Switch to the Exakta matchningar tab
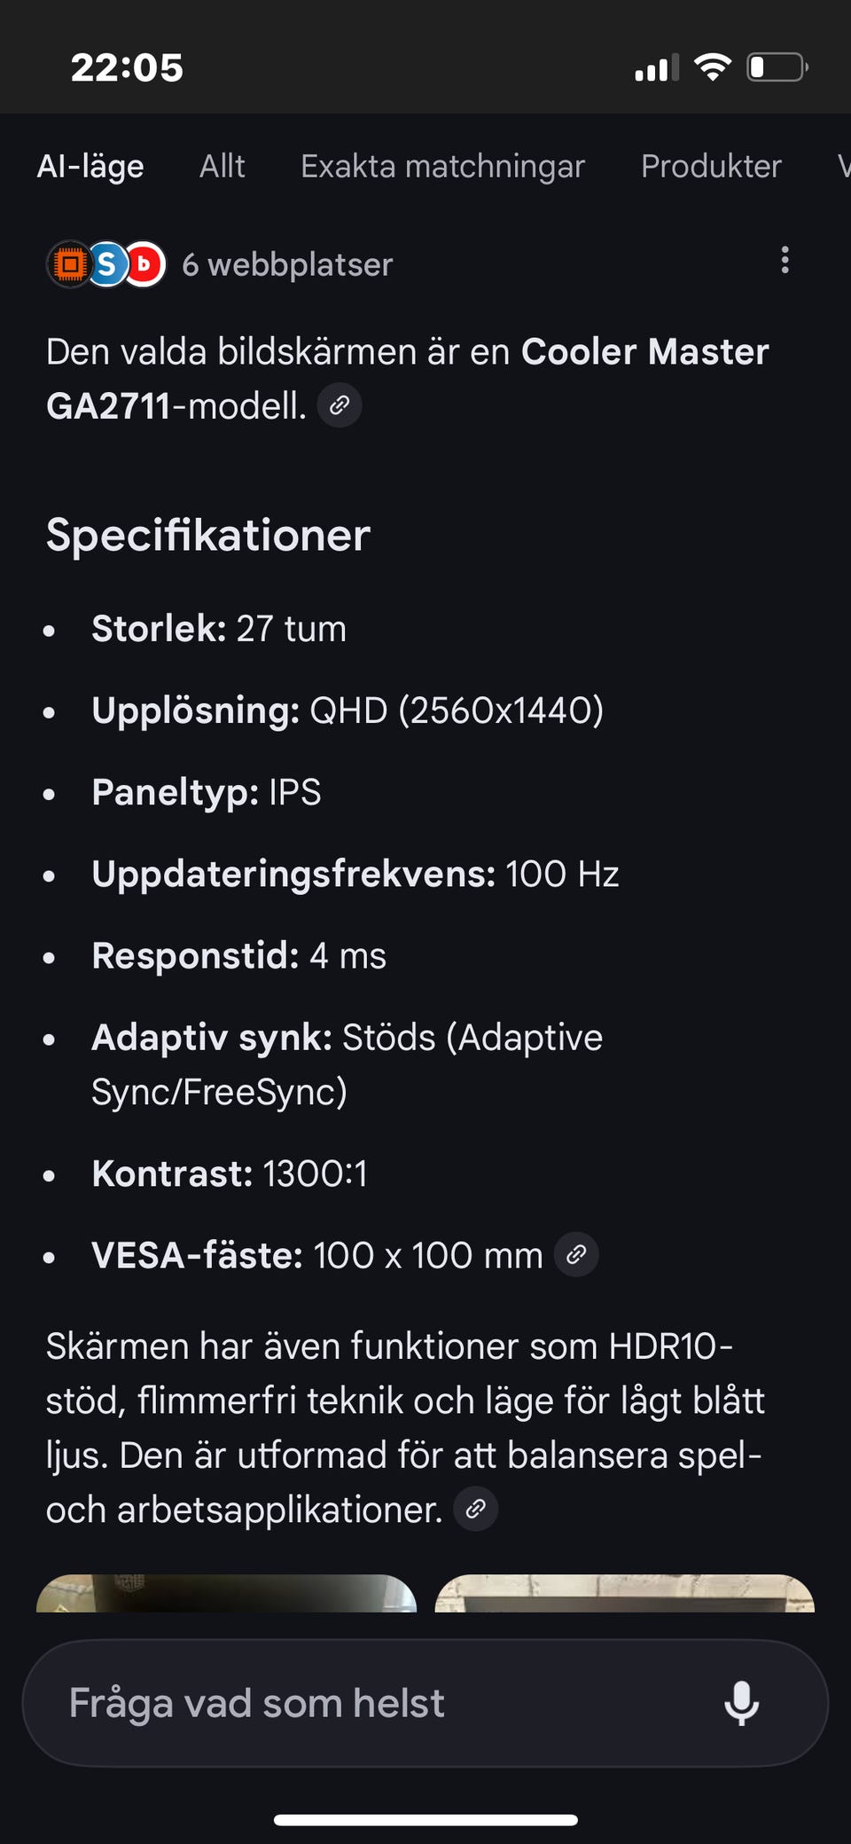Screen dimensions: 851x1844 [x=442, y=166]
